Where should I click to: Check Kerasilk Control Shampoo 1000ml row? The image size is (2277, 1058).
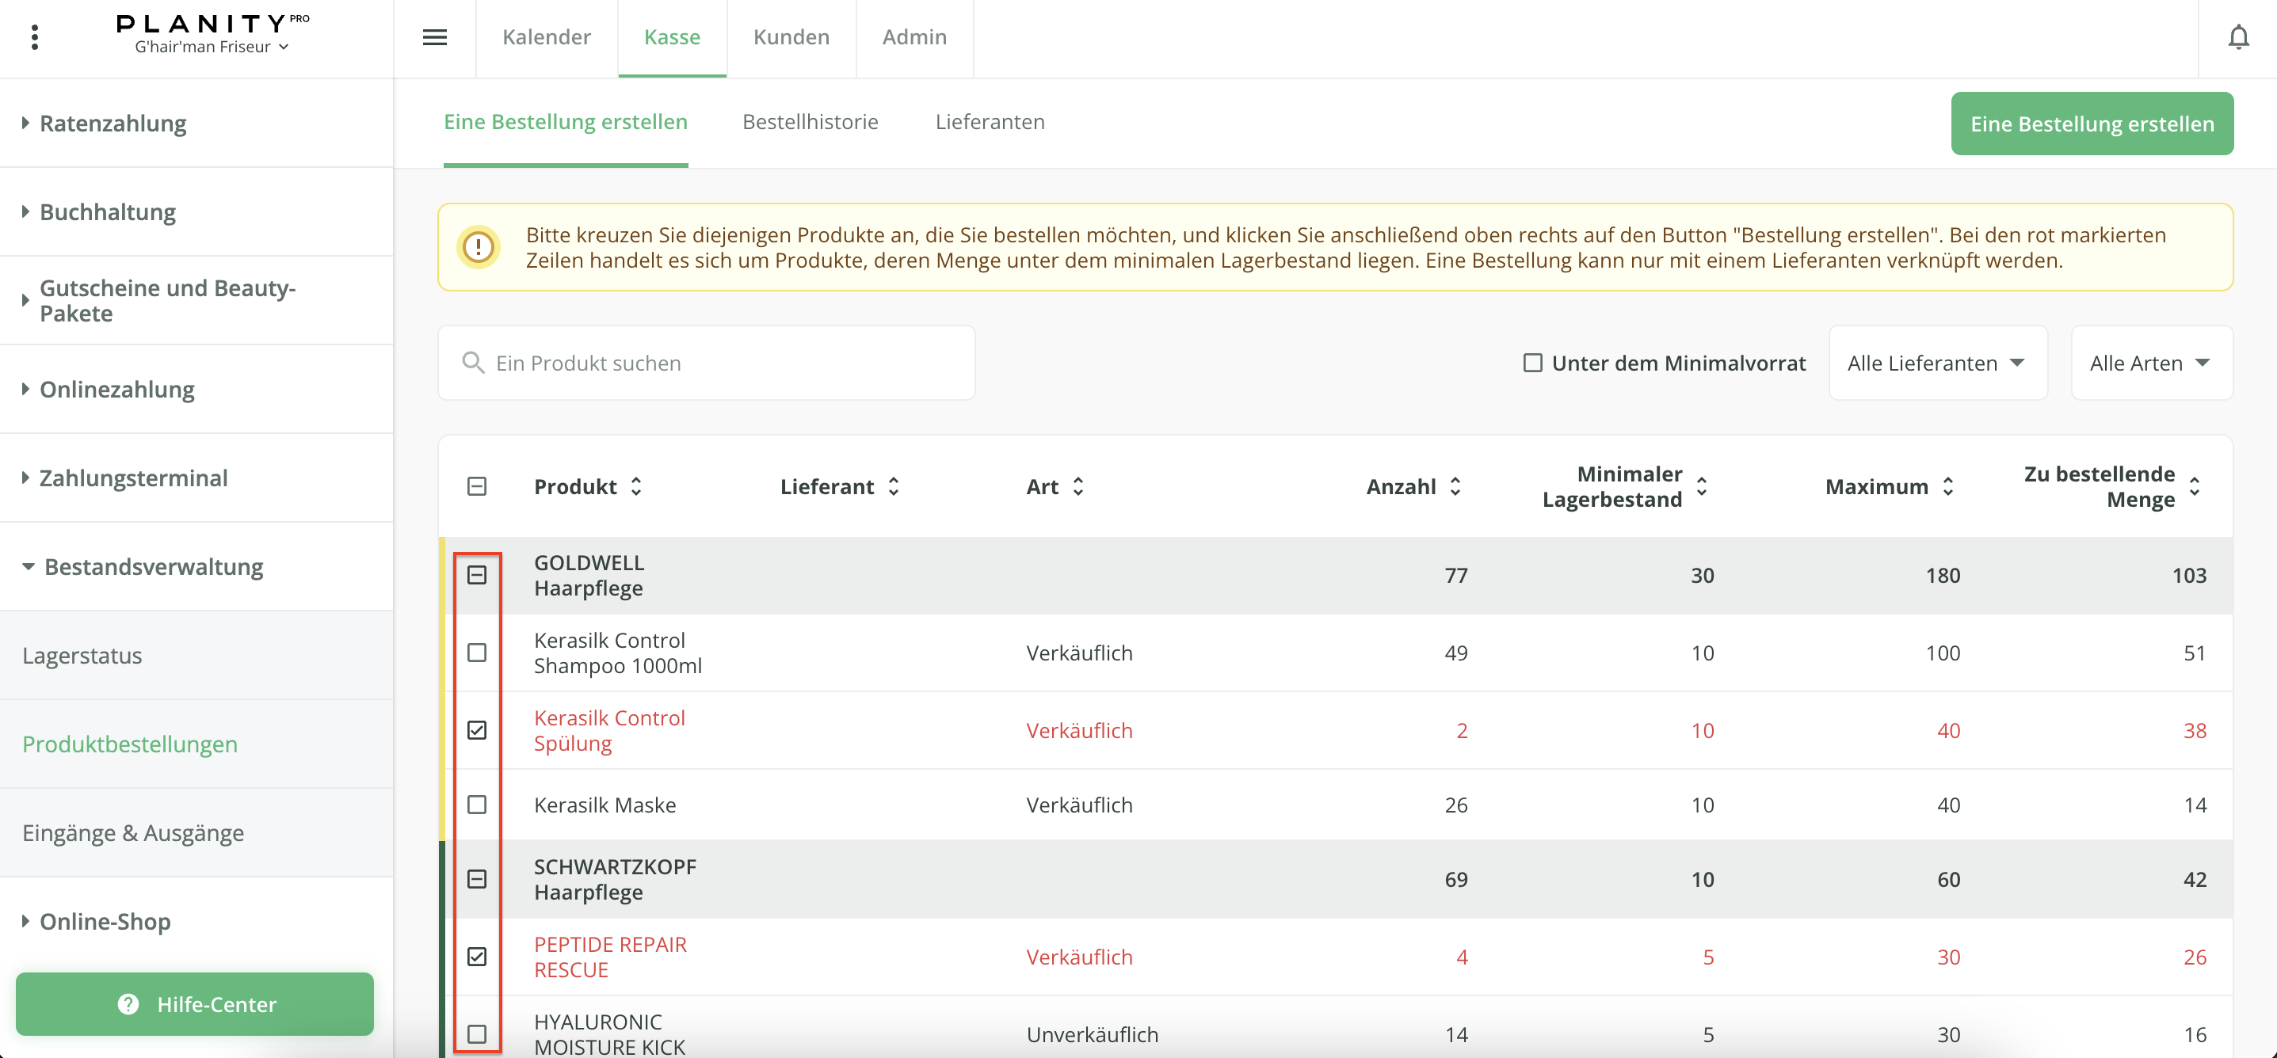pyautogui.click(x=476, y=653)
